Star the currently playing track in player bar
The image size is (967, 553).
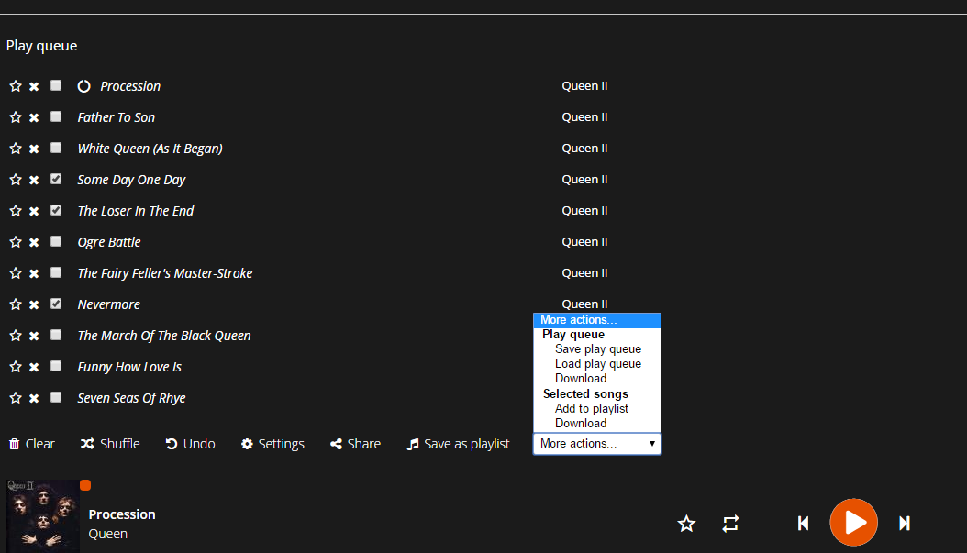(686, 524)
